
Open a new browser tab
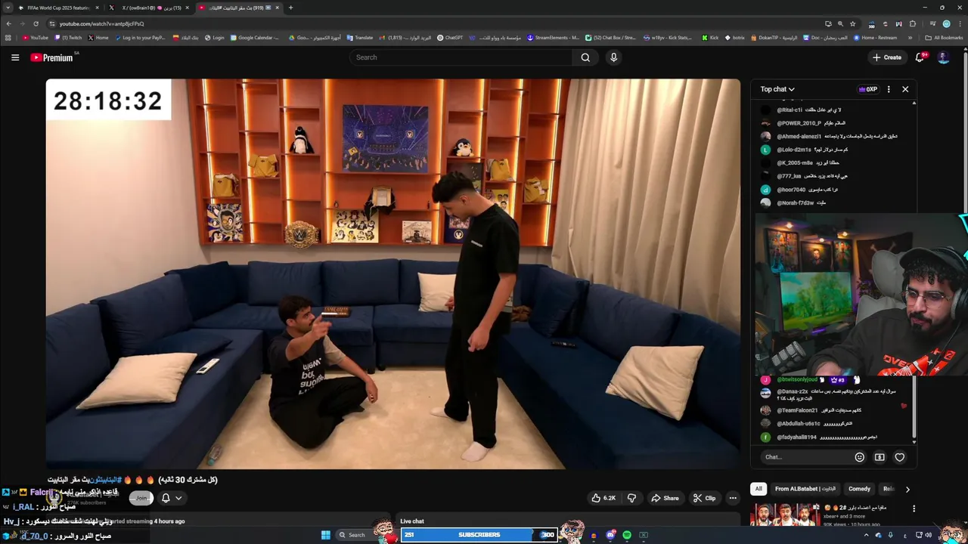pos(290,8)
